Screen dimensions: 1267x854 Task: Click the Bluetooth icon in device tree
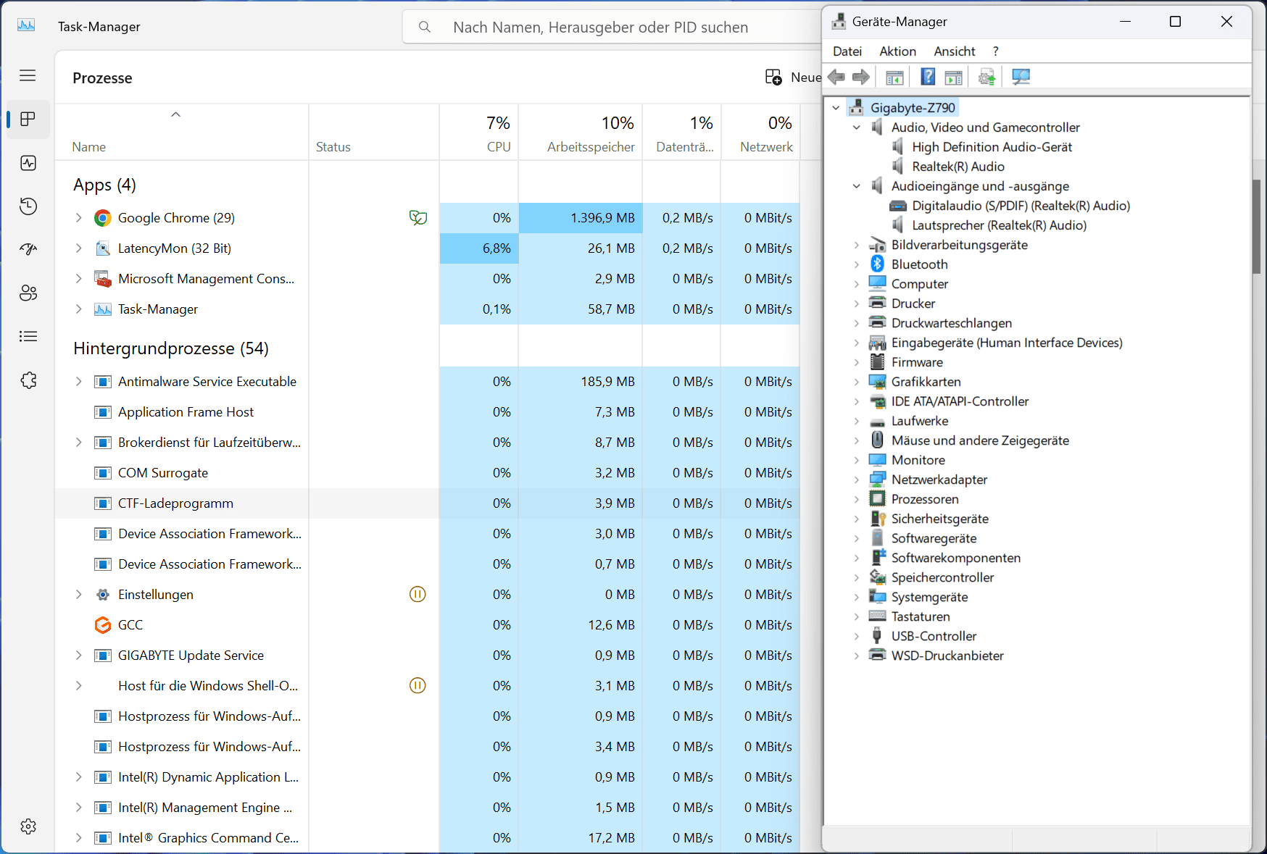click(878, 264)
